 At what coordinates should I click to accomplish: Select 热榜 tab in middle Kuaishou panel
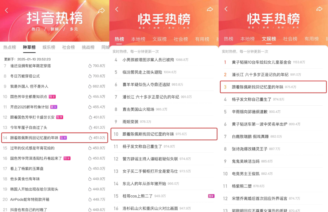pyautogui.click(x=119, y=39)
